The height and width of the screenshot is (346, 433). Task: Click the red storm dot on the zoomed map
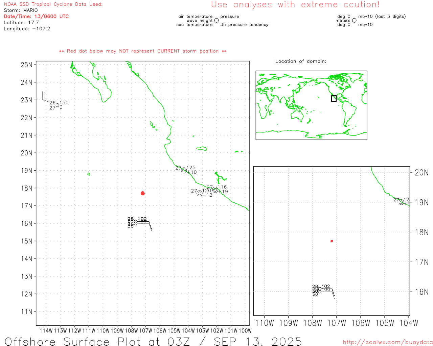(332, 241)
